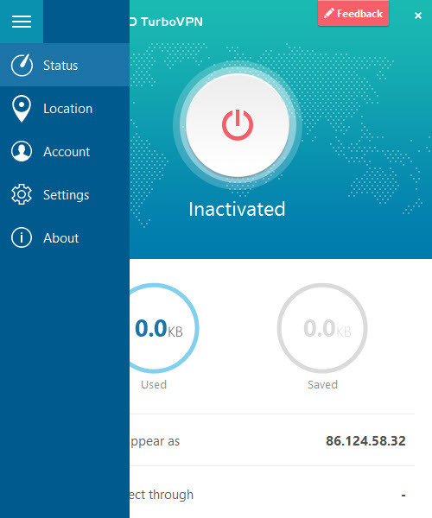Screen dimensions: 432x518
Task: Close the TurboVPN window
Action: click(418, 16)
